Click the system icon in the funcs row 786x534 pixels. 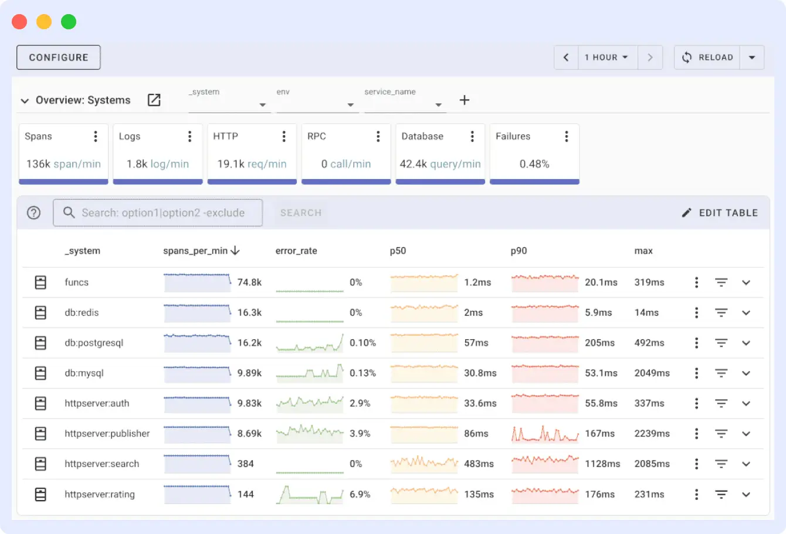pyautogui.click(x=40, y=282)
